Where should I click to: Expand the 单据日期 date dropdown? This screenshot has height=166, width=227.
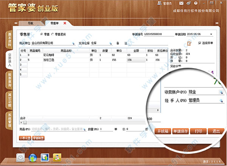tap(211, 34)
